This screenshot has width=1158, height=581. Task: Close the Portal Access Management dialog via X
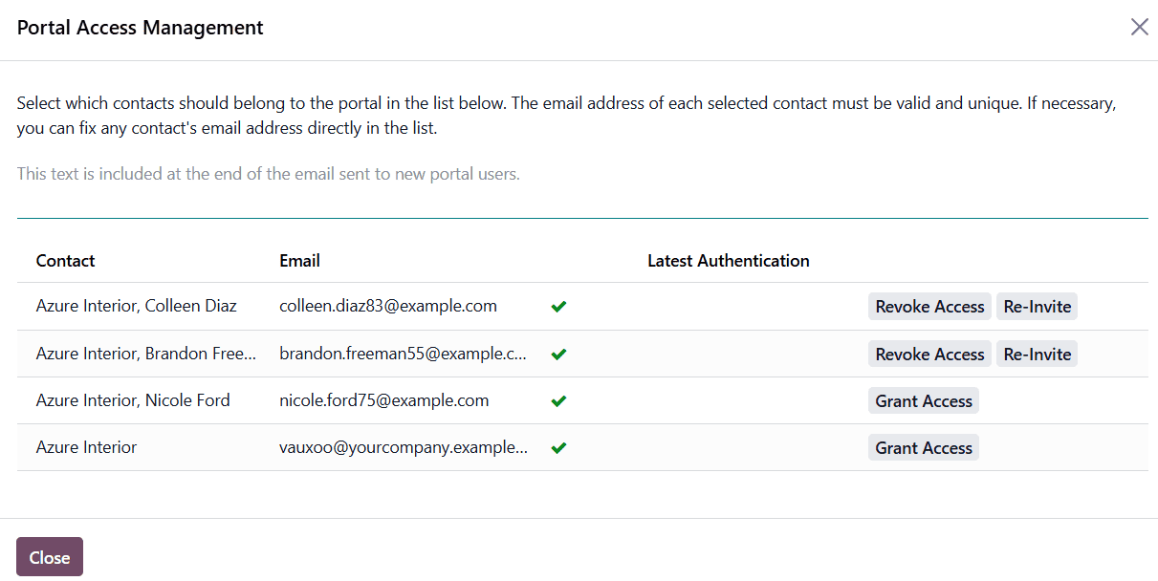(1139, 27)
